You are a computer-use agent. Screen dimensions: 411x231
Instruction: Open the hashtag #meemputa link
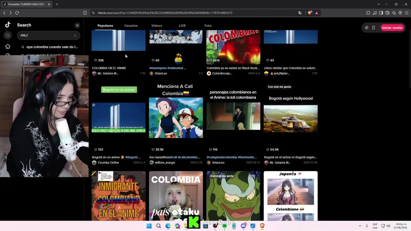pos(158,68)
